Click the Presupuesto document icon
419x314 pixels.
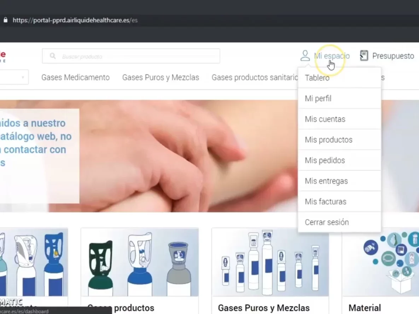[364, 56]
